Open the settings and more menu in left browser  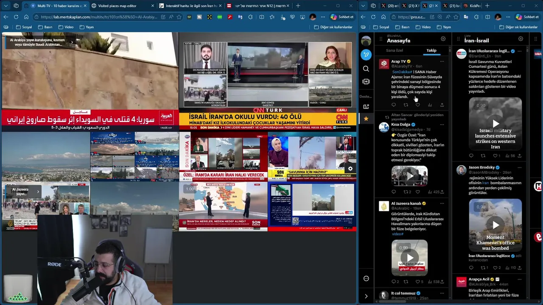[323, 17]
